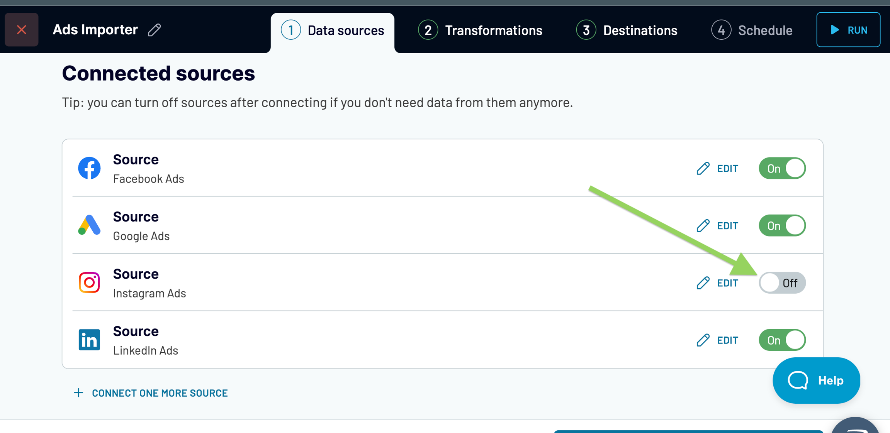
Task: Enable the Instagram Ads source toggle
Action: pos(782,283)
